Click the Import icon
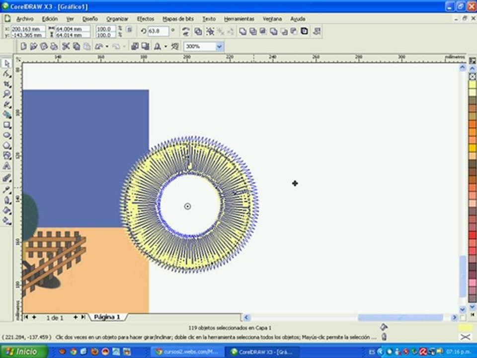Screen dimensions: 477x358 coord(135,46)
